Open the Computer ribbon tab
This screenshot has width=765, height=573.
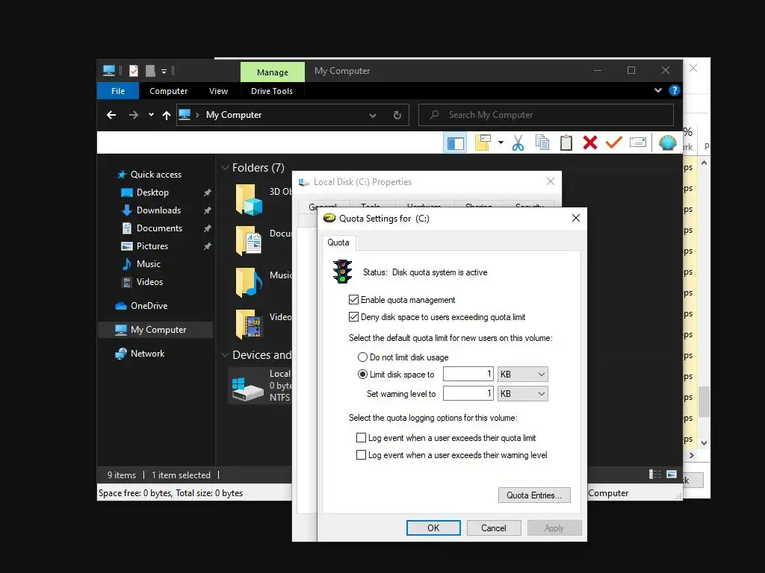(168, 91)
